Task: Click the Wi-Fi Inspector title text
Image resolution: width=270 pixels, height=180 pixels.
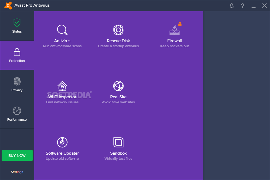Action: [x=62, y=97]
